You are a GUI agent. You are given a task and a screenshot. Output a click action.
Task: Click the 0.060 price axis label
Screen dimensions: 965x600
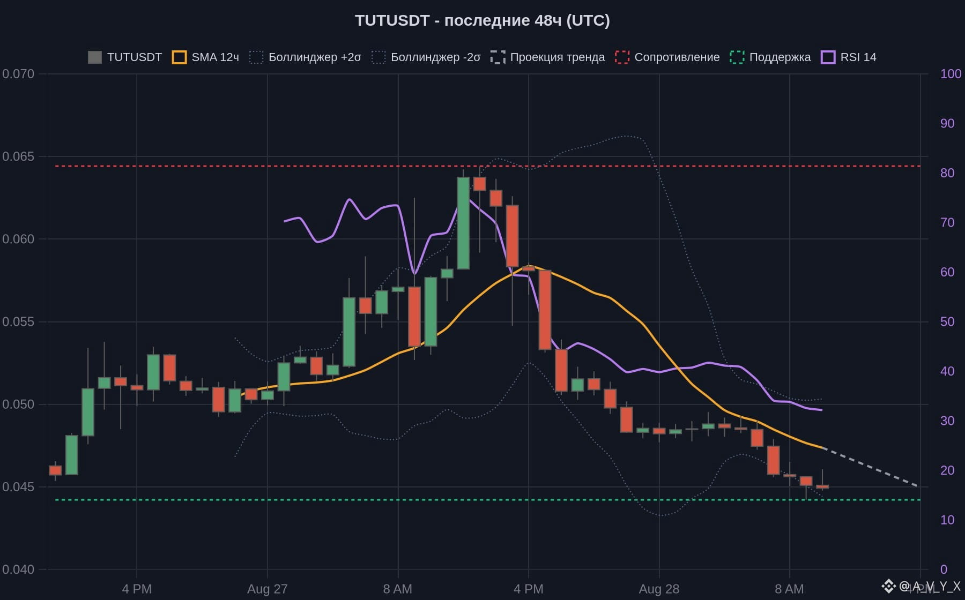tap(18, 239)
